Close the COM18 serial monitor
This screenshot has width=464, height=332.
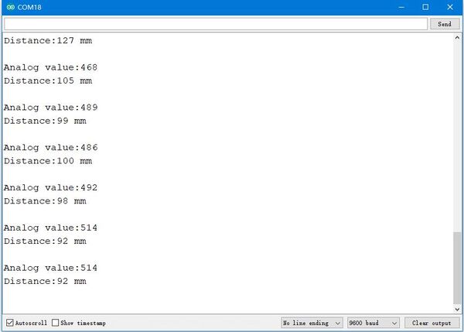(450, 7)
